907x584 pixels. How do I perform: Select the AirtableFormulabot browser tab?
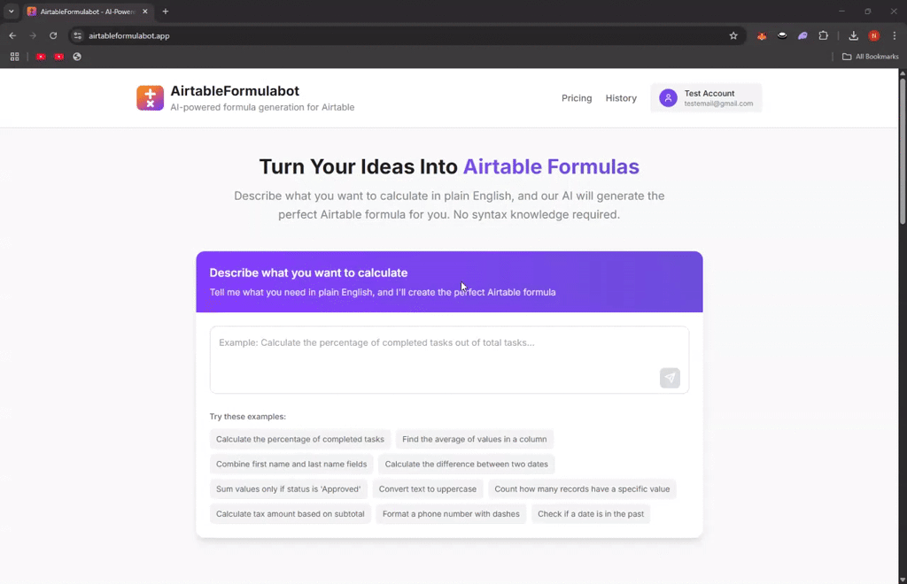(88, 12)
